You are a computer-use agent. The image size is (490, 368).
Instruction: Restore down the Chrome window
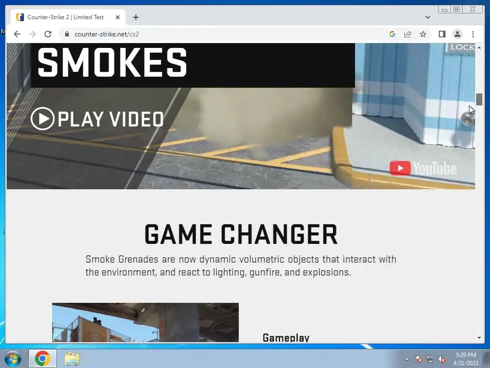456,10
